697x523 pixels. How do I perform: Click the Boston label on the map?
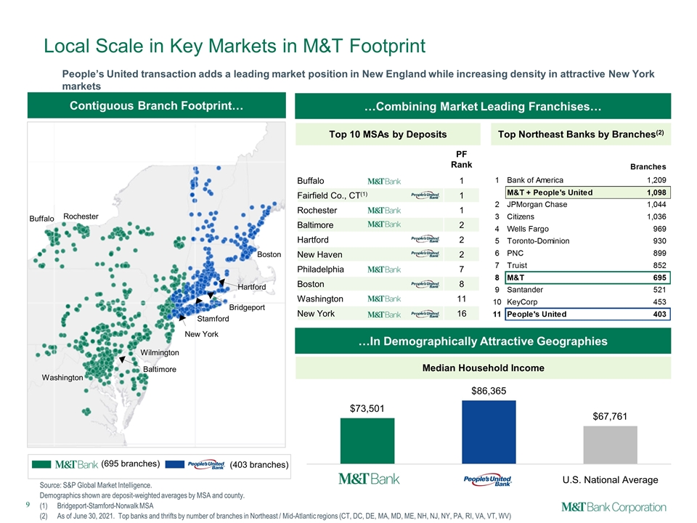click(x=269, y=254)
